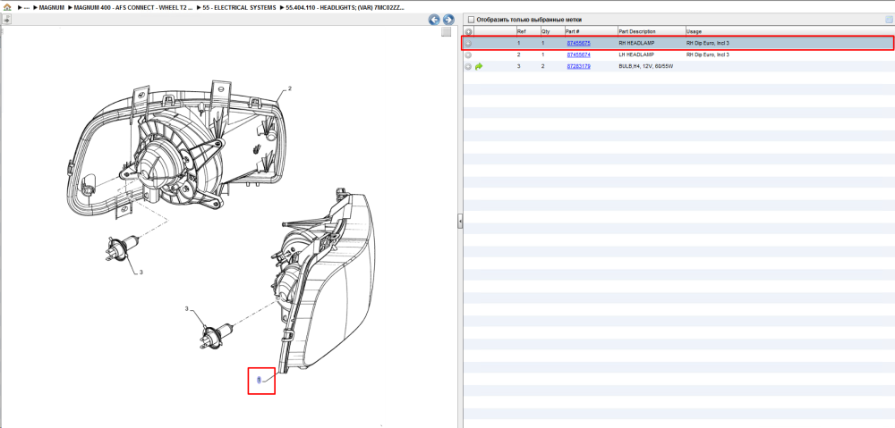Go to the home page icon
The image size is (895, 428).
(x=7, y=8)
